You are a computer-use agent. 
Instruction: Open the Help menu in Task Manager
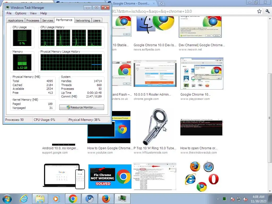click(x=44, y=13)
